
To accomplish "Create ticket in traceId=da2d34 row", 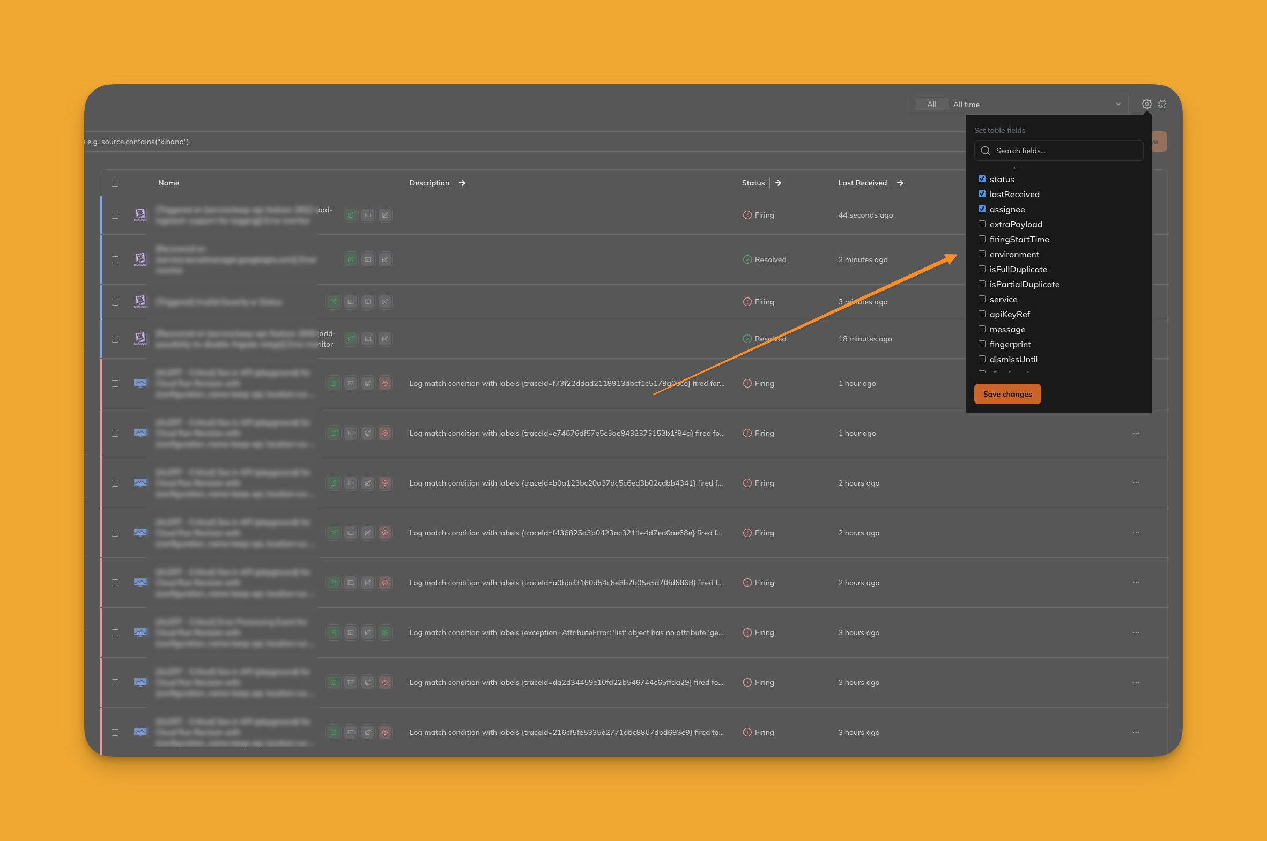I will click(350, 683).
